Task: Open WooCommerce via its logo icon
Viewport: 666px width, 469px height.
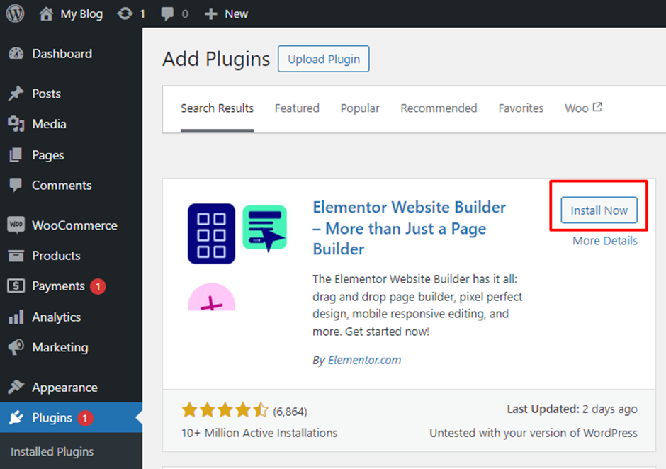Action: (x=16, y=225)
